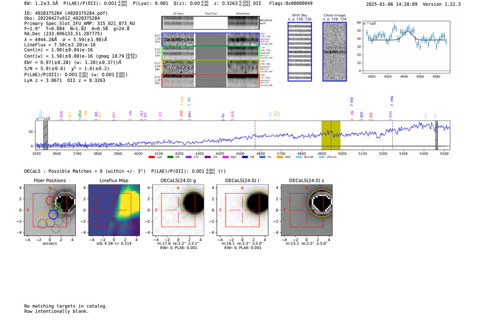This screenshot has height=330, width=485.
Task: Open the Lineflux Map panel
Action: (114, 210)
